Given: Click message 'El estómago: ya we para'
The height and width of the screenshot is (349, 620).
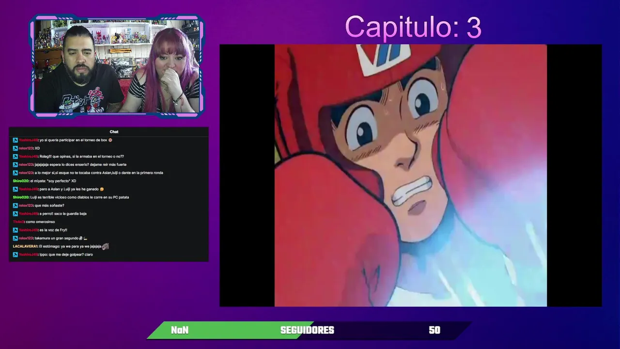Looking at the screenshot, I should pos(70,246).
